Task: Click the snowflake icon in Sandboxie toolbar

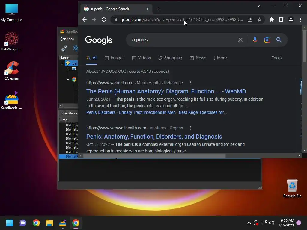Action: tap(75, 48)
